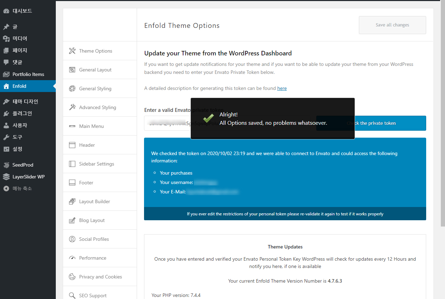Open the 글 posts menu
The image size is (445, 299).
point(28,27)
